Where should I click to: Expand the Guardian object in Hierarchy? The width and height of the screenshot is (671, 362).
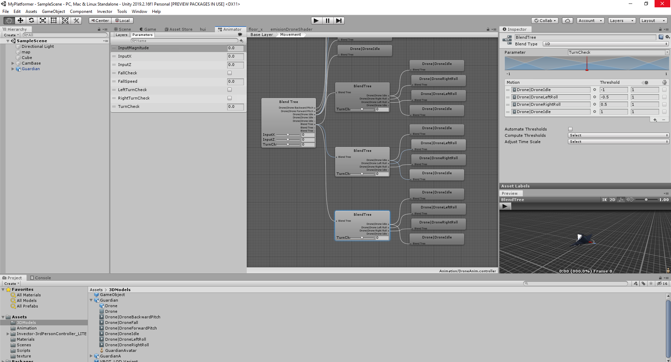pos(13,69)
